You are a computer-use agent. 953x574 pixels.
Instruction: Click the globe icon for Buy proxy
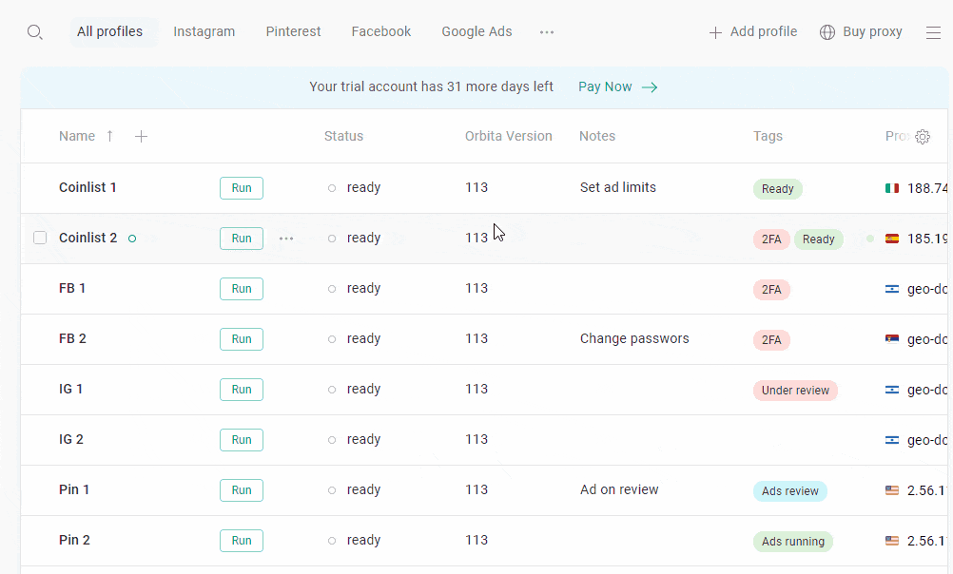point(827,32)
